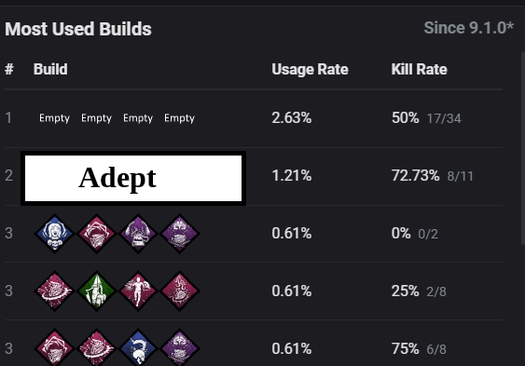Click the first Empty perk slot

[54, 118]
